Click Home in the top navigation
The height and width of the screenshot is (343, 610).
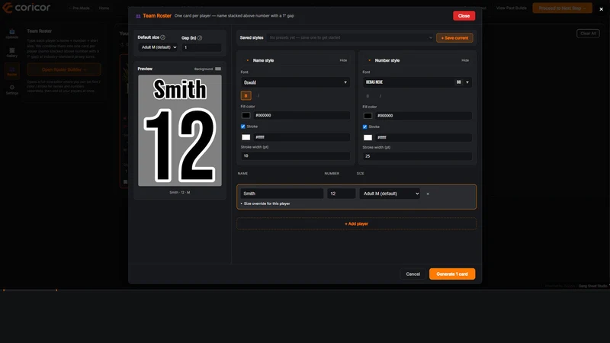point(104,8)
